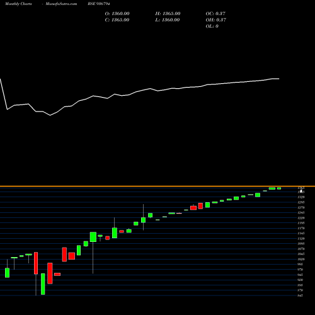Click the 1145 price axis label
Viewport: 315px width, 315px height.
[x=301, y=233]
